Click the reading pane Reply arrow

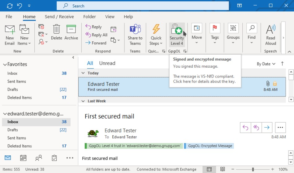point(245,128)
